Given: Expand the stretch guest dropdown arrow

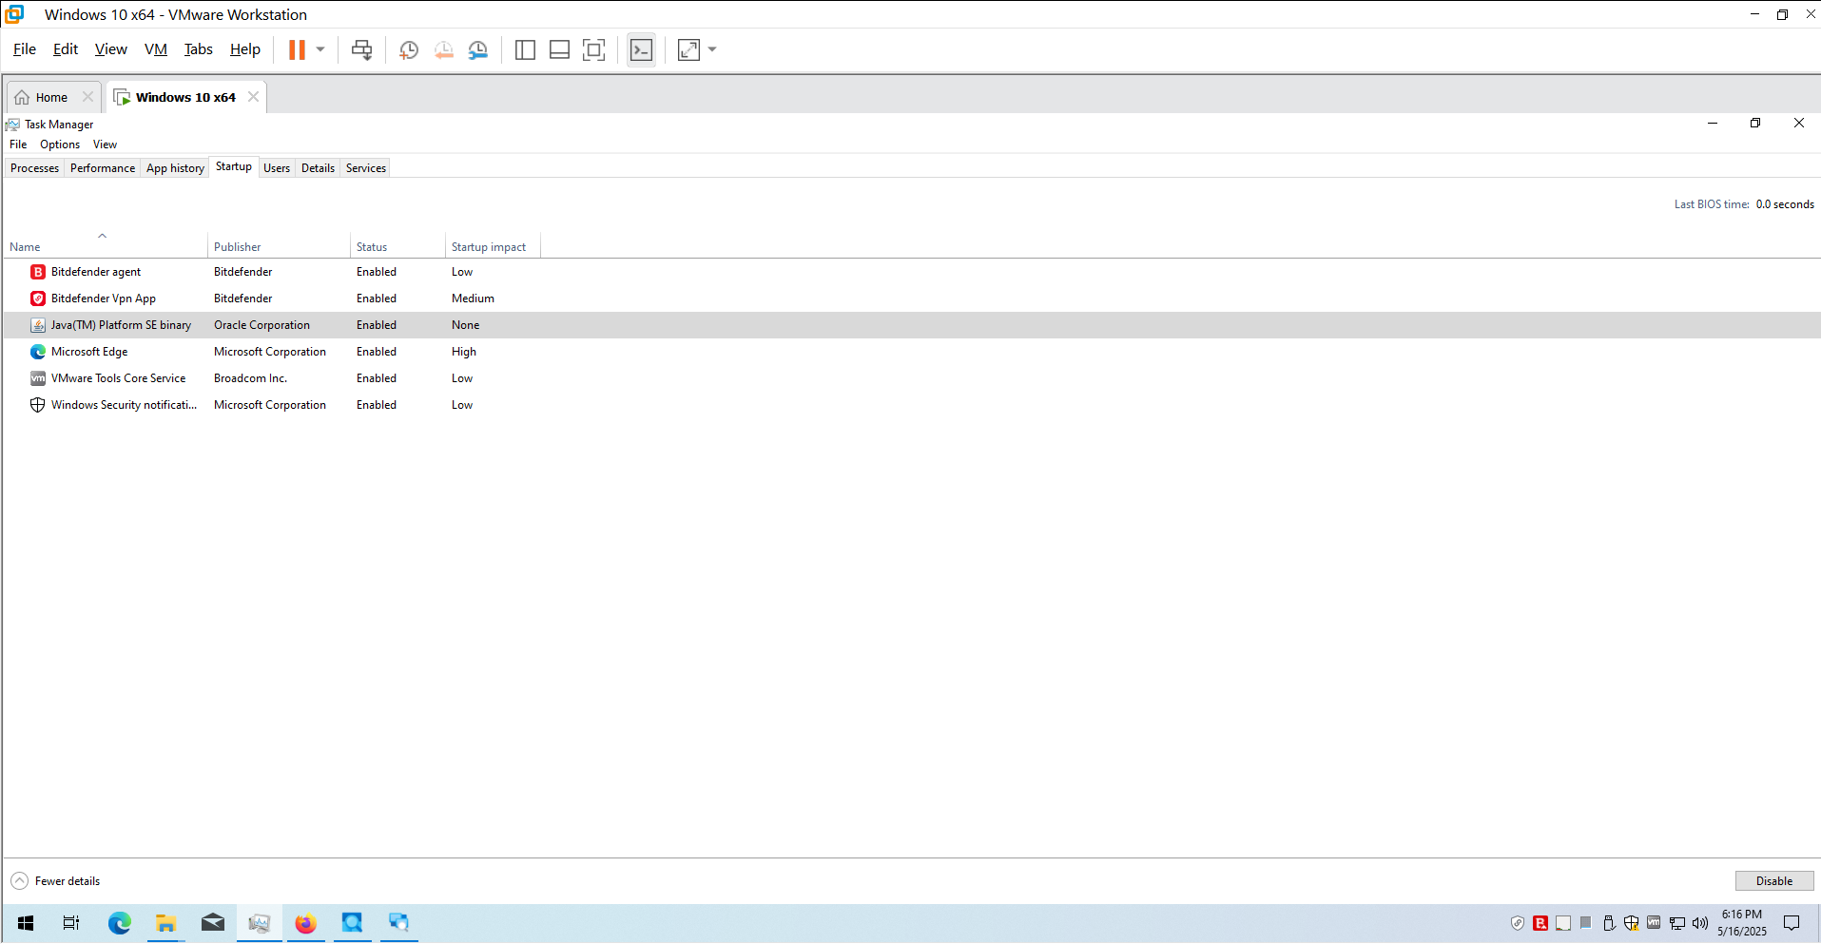Looking at the screenshot, I should [712, 49].
